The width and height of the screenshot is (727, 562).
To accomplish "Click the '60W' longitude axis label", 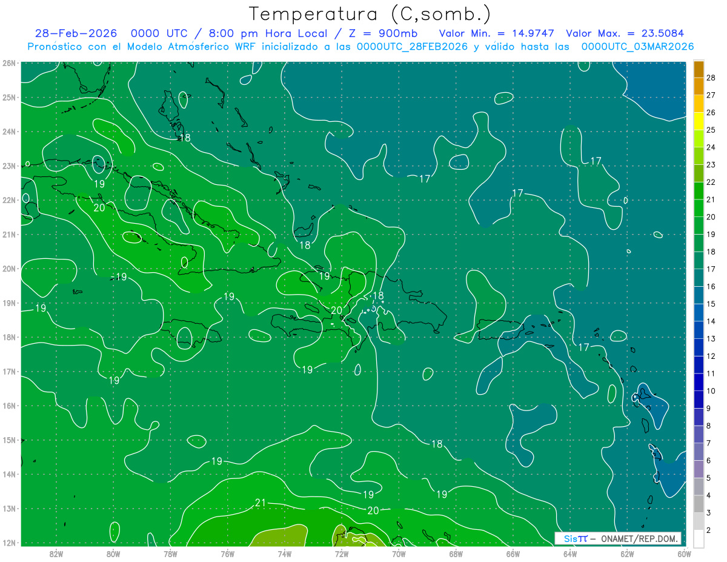I will tap(683, 554).
